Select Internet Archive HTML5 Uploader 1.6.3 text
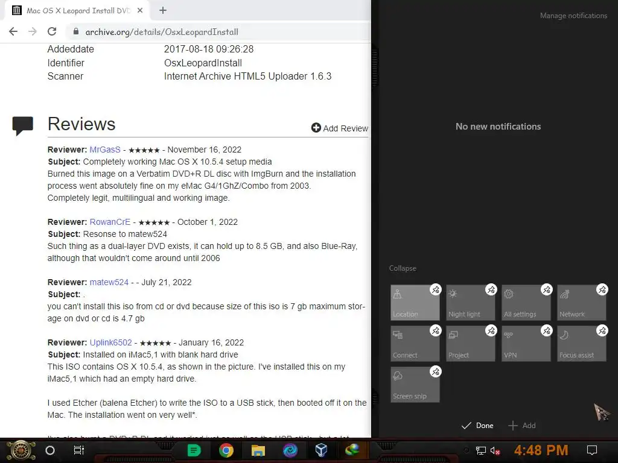 tap(248, 77)
